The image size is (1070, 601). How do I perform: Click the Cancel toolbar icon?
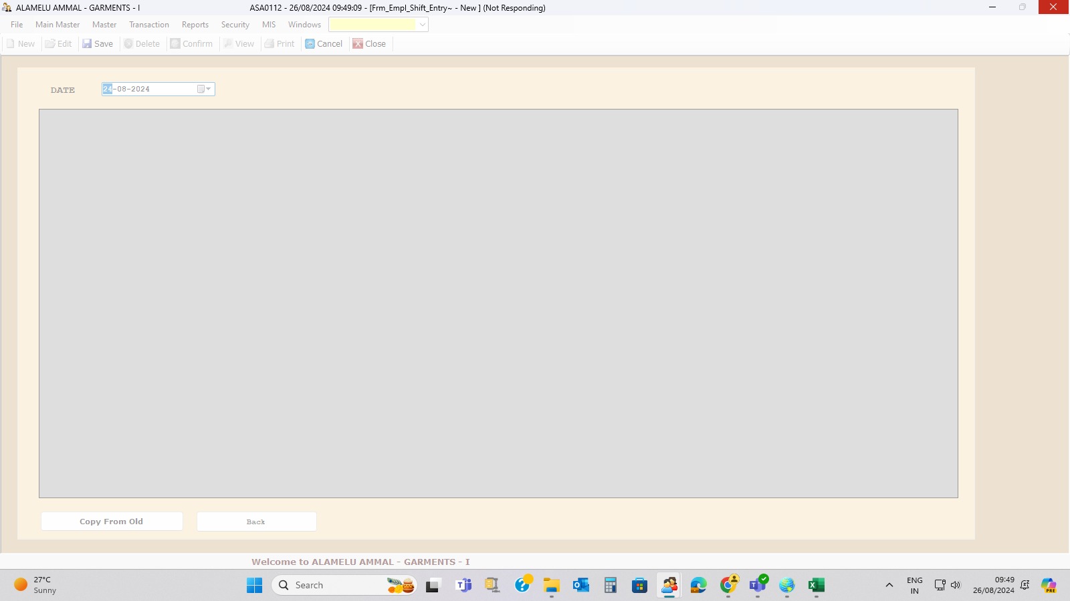click(310, 44)
